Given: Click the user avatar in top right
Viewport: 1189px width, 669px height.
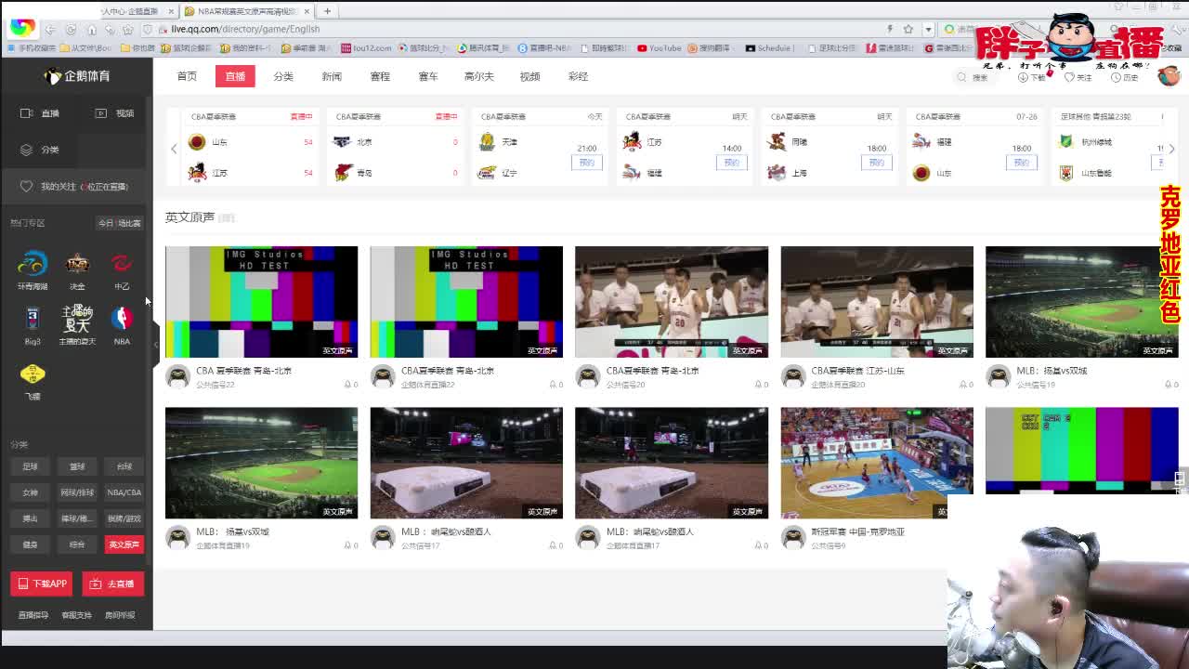Looking at the screenshot, I should click(1168, 76).
